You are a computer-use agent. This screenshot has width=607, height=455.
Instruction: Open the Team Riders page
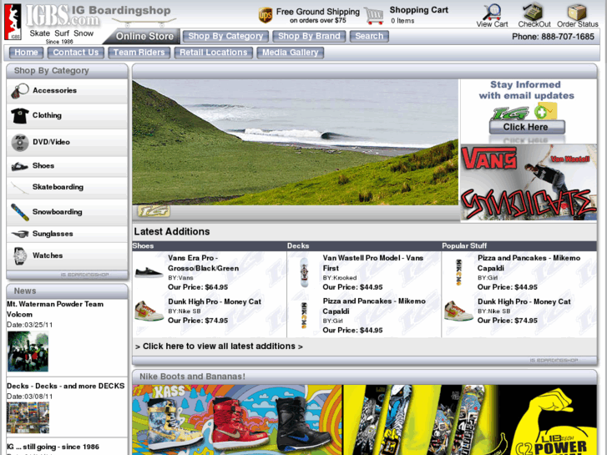click(x=139, y=53)
